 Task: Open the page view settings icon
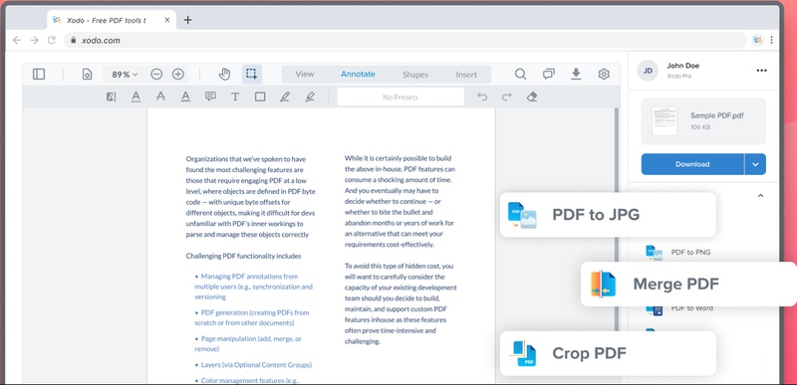[87, 75]
